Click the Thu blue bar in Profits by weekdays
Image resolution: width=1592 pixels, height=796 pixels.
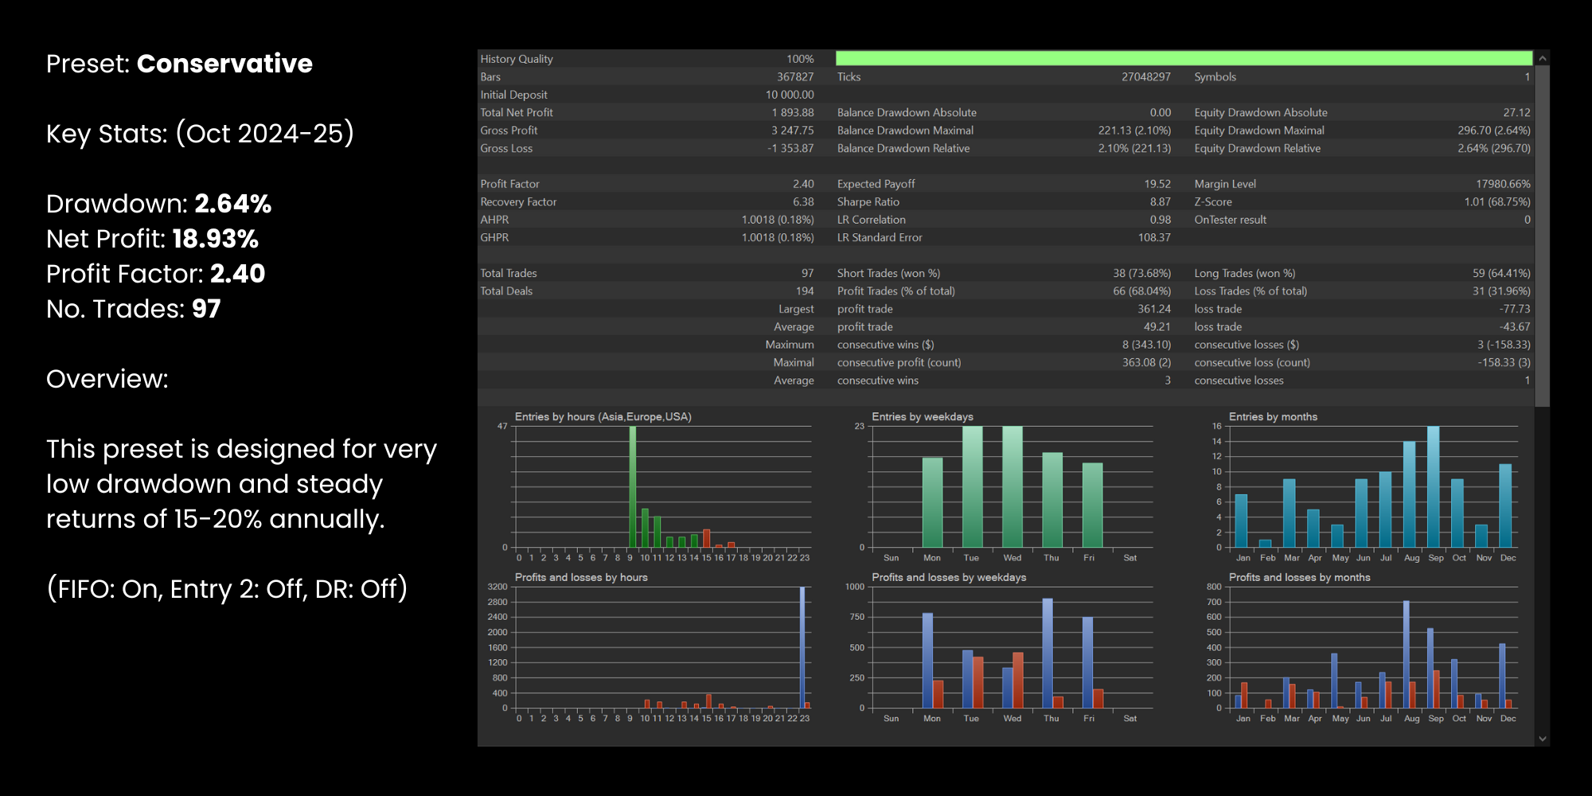[x=1047, y=653]
